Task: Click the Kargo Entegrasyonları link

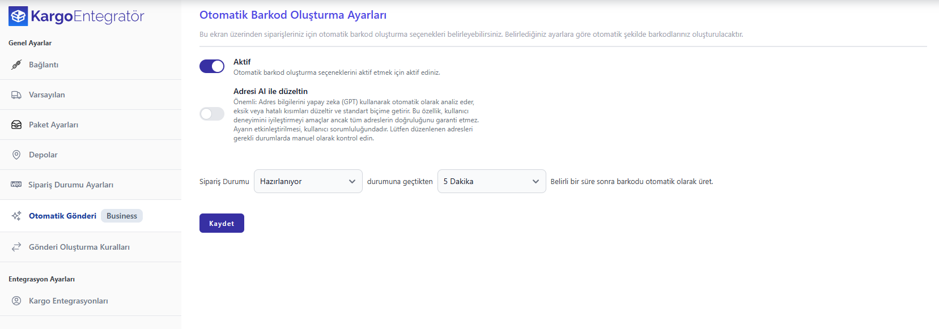Action: click(69, 301)
